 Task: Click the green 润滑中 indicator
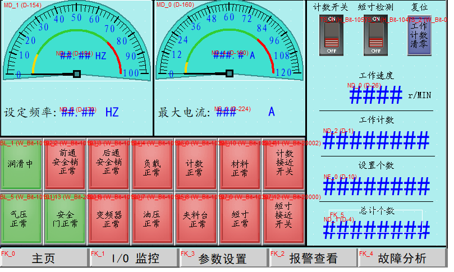click(x=21, y=164)
